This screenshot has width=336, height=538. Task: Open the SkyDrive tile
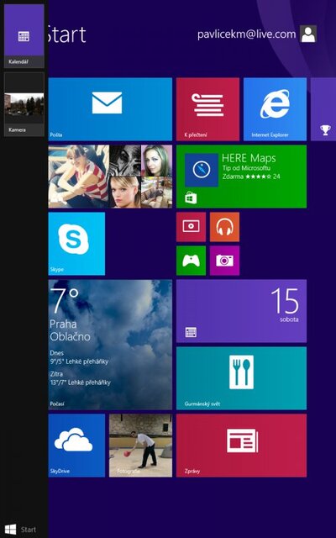tap(76, 446)
